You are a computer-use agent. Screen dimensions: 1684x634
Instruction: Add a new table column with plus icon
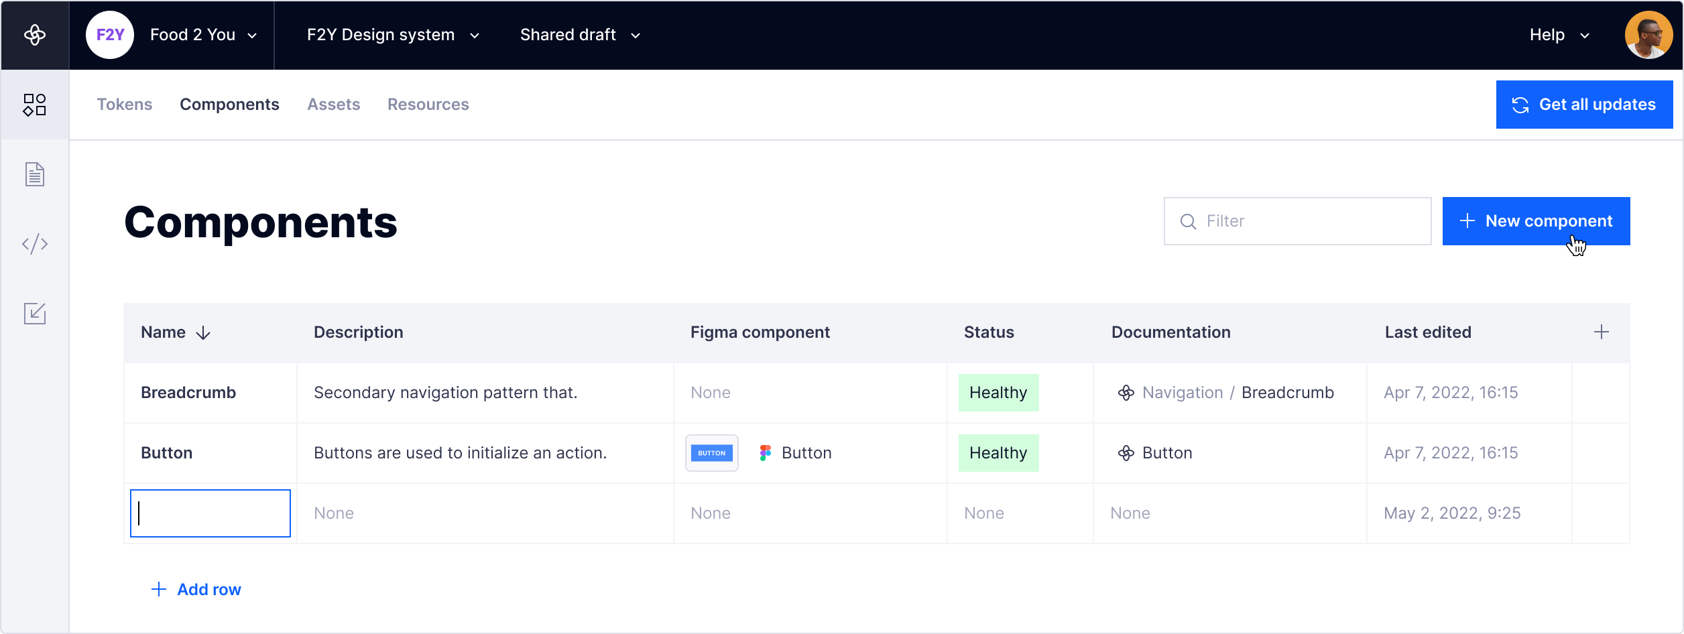point(1602,332)
